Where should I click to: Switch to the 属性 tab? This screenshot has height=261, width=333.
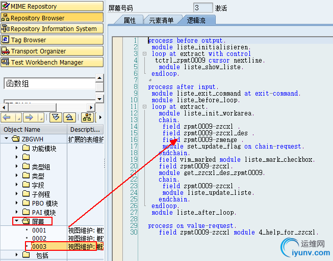[130, 20]
